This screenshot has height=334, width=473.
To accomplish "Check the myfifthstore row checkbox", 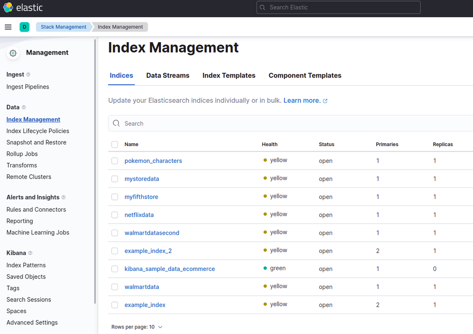I will click(115, 197).
